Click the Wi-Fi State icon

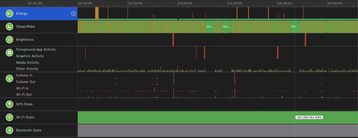pyautogui.click(x=9, y=117)
